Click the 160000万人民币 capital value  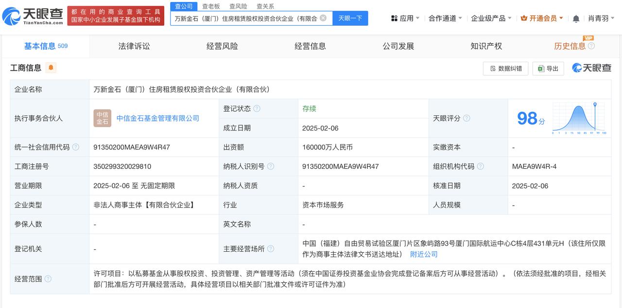pos(327,147)
